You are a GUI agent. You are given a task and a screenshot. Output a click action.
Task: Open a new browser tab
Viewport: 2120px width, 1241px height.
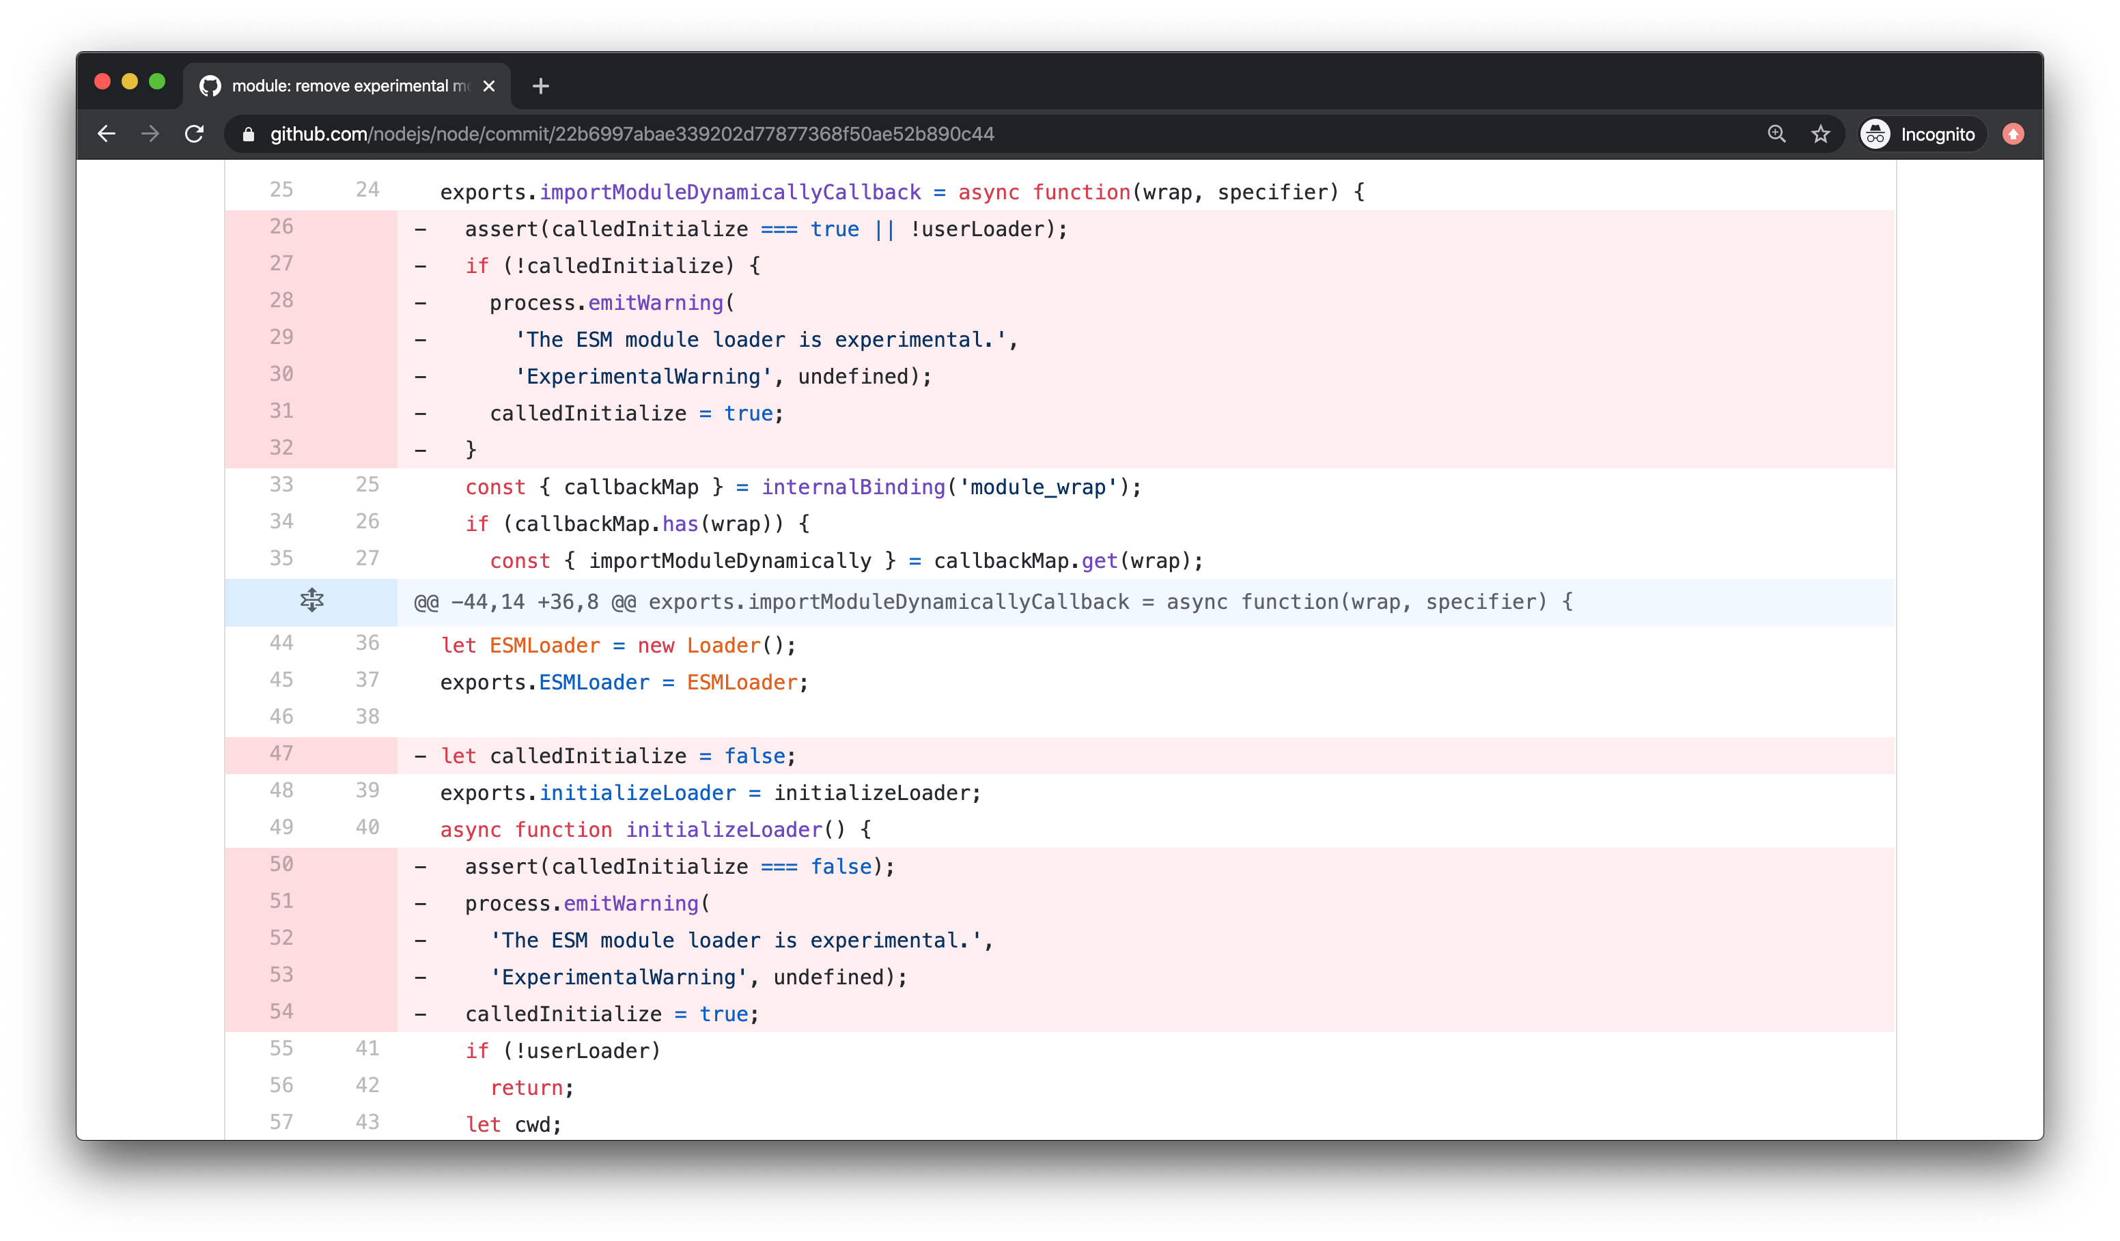tap(541, 86)
